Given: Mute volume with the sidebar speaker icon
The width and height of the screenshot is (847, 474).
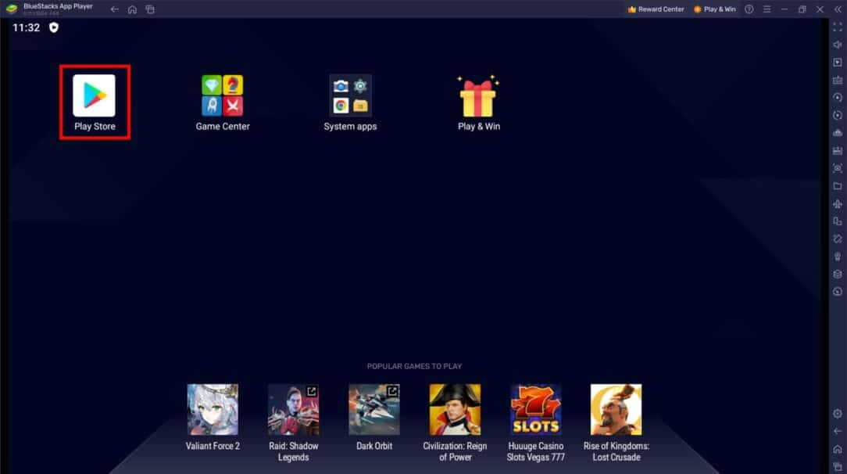Looking at the screenshot, I should pos(838,45).
